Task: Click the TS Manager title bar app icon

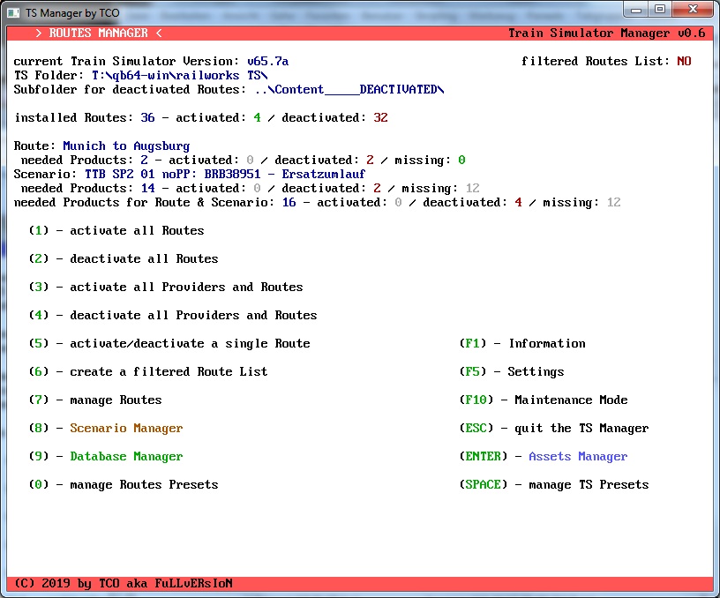Action: (x=13, y=13)
